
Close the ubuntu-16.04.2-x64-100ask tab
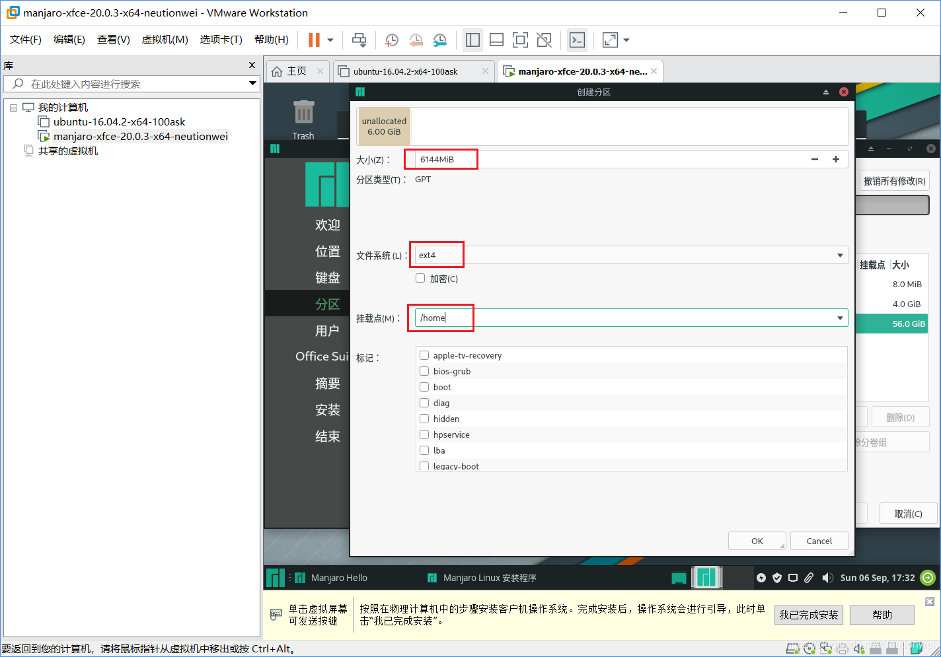tap(485, 71)
